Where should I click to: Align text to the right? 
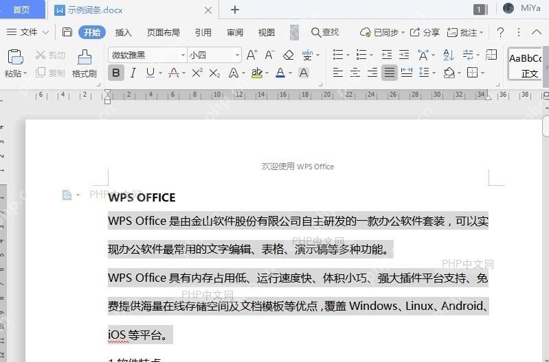(372, 73)
